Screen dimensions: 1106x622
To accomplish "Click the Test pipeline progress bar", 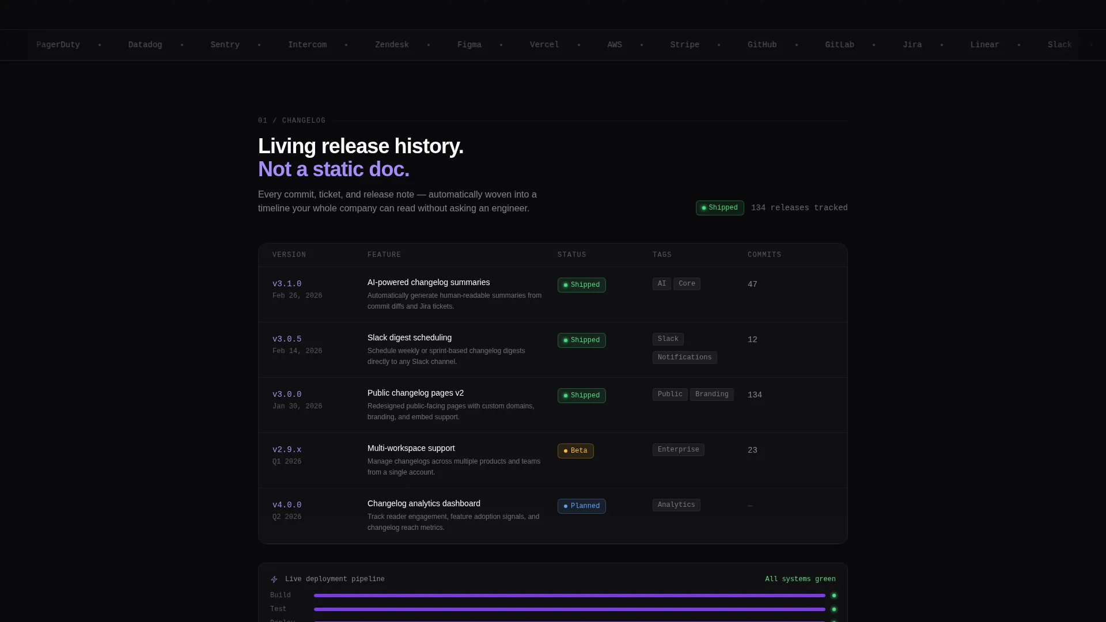I will (x=569, y=609).
